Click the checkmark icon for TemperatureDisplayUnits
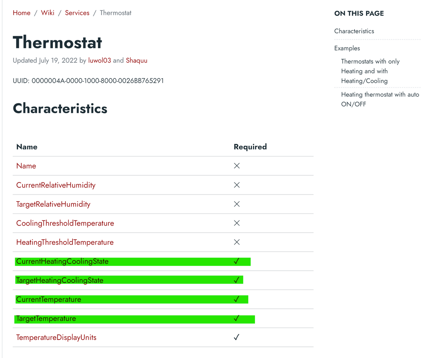444x358 pixels. tap(236, 337)
